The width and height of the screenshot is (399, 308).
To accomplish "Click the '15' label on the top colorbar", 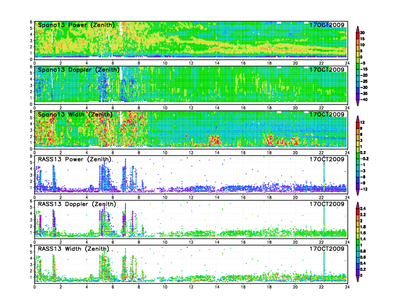I will [x=362, y=39].
